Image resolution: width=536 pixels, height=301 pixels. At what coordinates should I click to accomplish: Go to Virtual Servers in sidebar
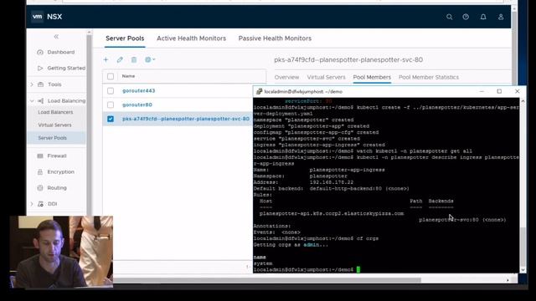tap(54, 125)
